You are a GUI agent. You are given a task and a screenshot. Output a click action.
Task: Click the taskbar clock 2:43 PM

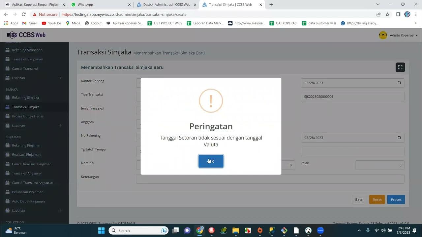click(x=404, y=230)
